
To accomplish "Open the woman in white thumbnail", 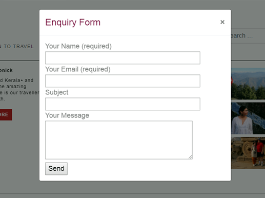I will tap(248, 118).
